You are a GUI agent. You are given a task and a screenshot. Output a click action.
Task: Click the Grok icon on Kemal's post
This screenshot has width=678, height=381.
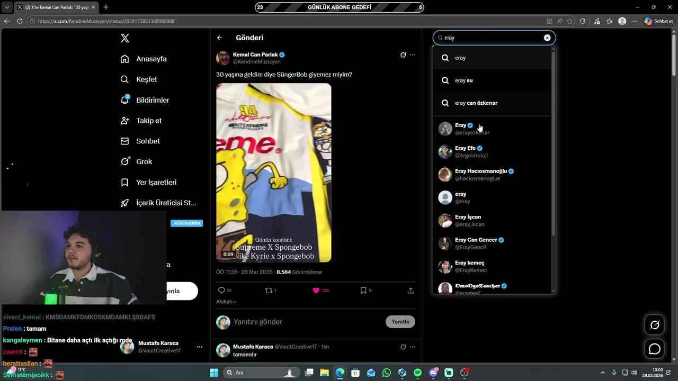(403, 55)
